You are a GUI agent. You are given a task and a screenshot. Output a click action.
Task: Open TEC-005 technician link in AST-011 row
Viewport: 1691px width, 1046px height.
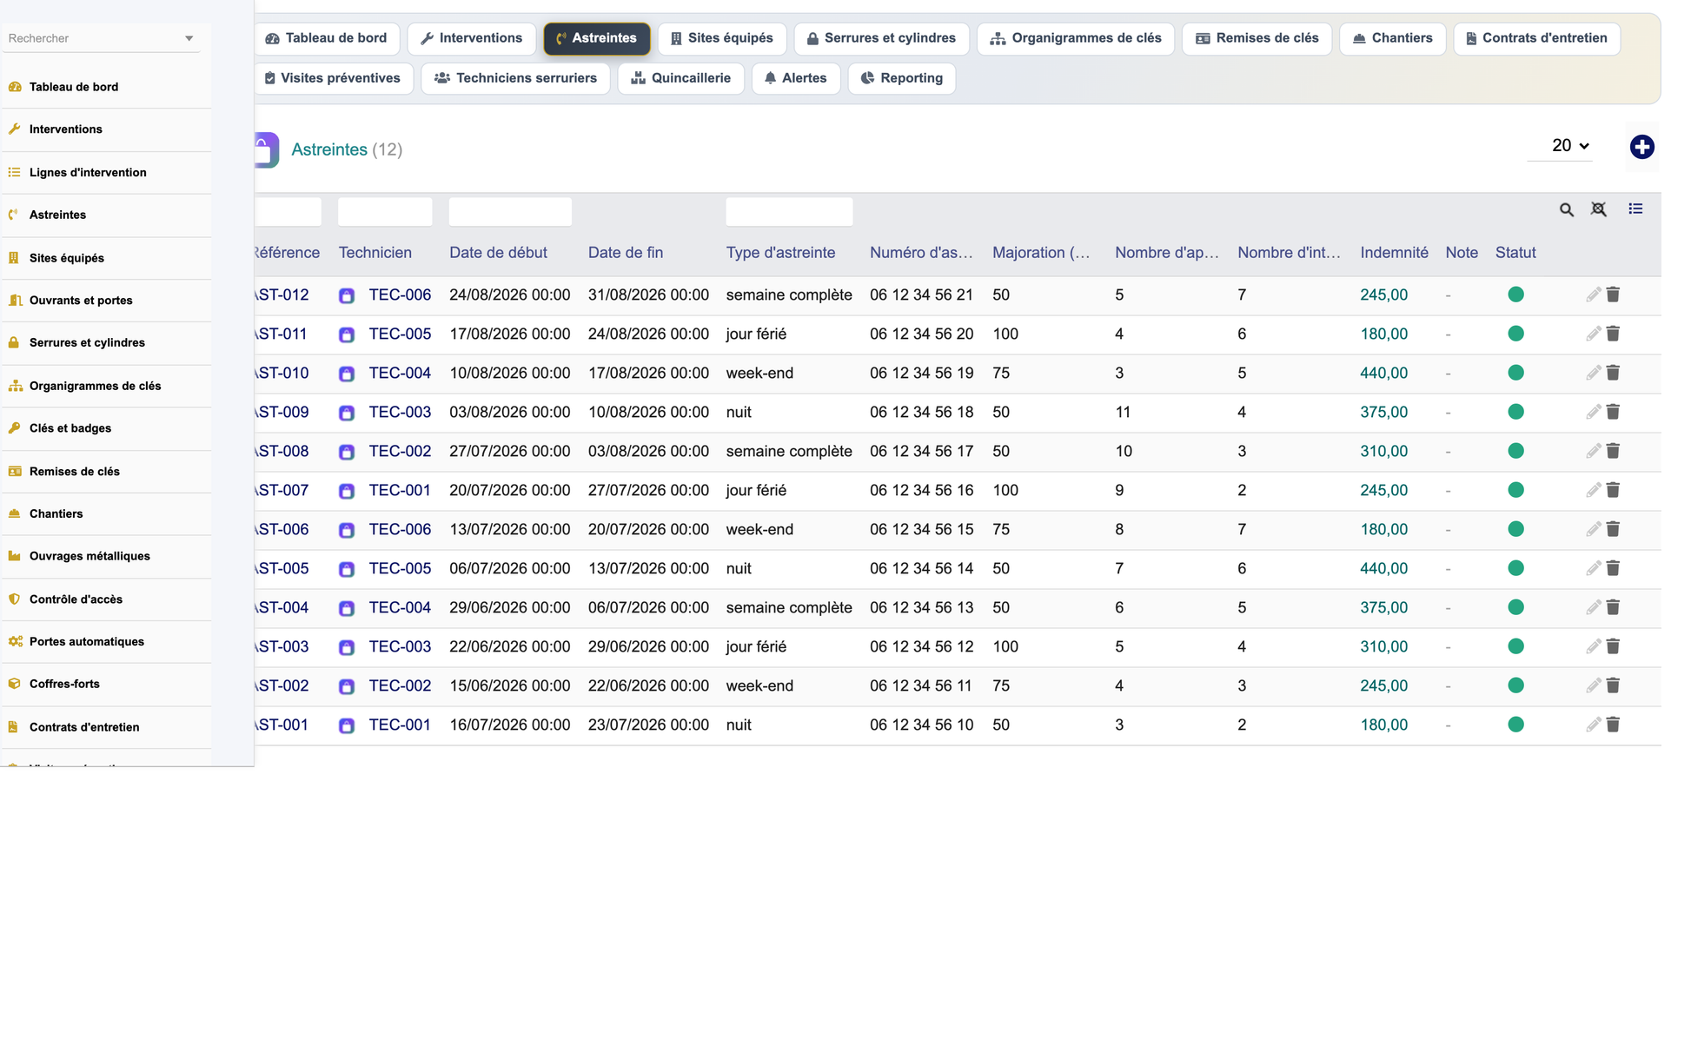(x=400, y=334)
